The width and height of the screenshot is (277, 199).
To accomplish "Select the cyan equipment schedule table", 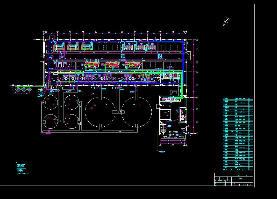I will 238,135.
